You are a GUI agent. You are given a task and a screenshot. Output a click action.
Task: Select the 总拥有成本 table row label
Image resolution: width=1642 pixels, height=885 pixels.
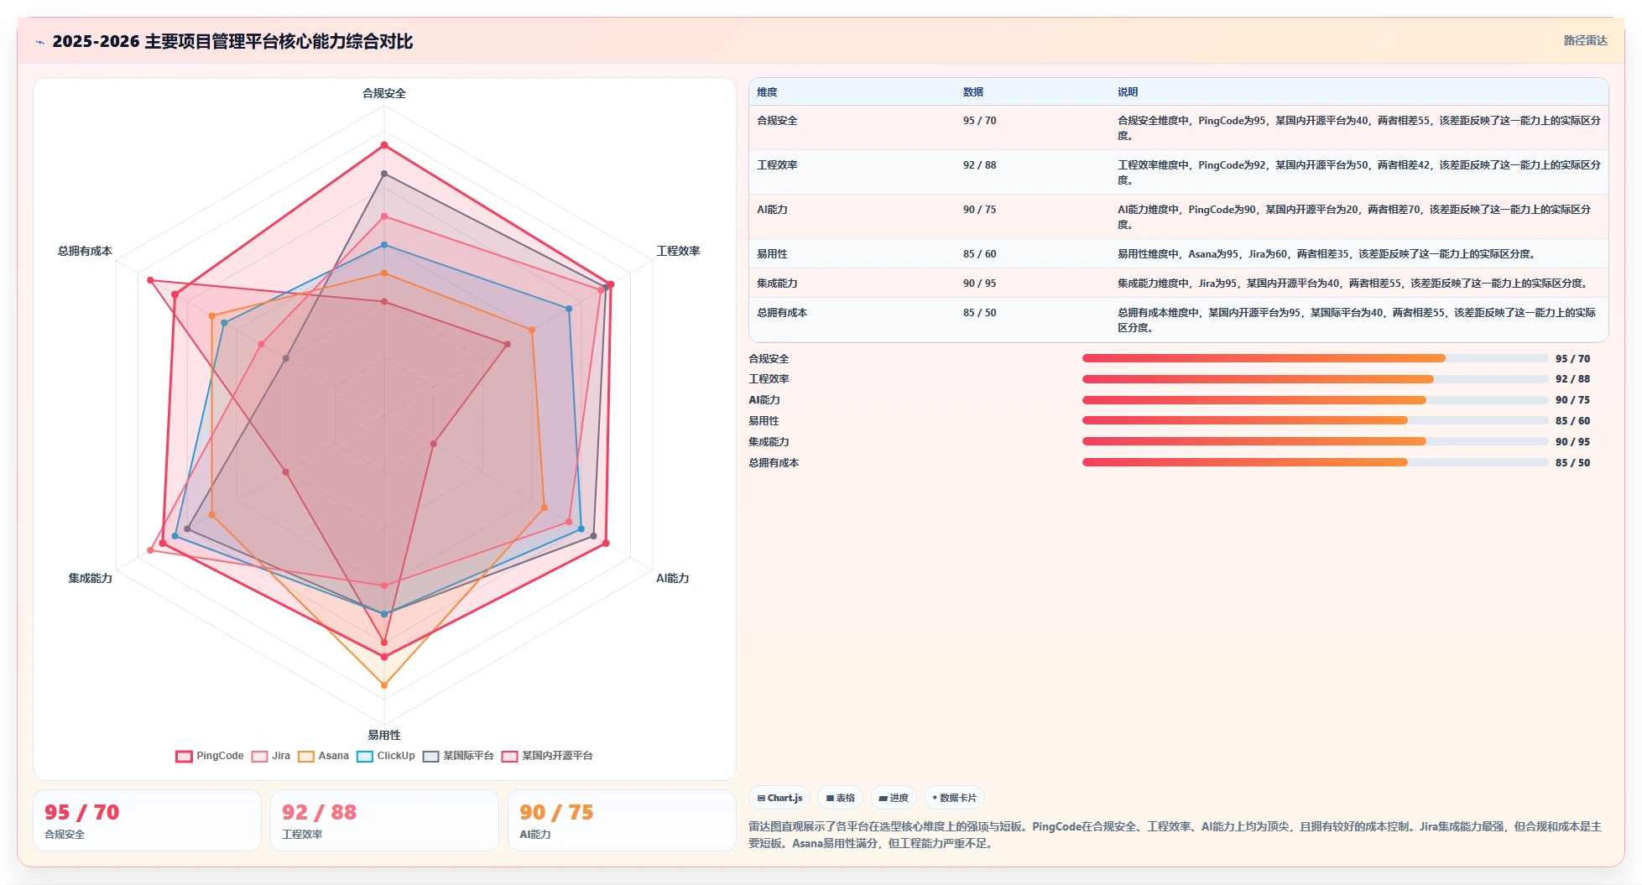[782, 313]
